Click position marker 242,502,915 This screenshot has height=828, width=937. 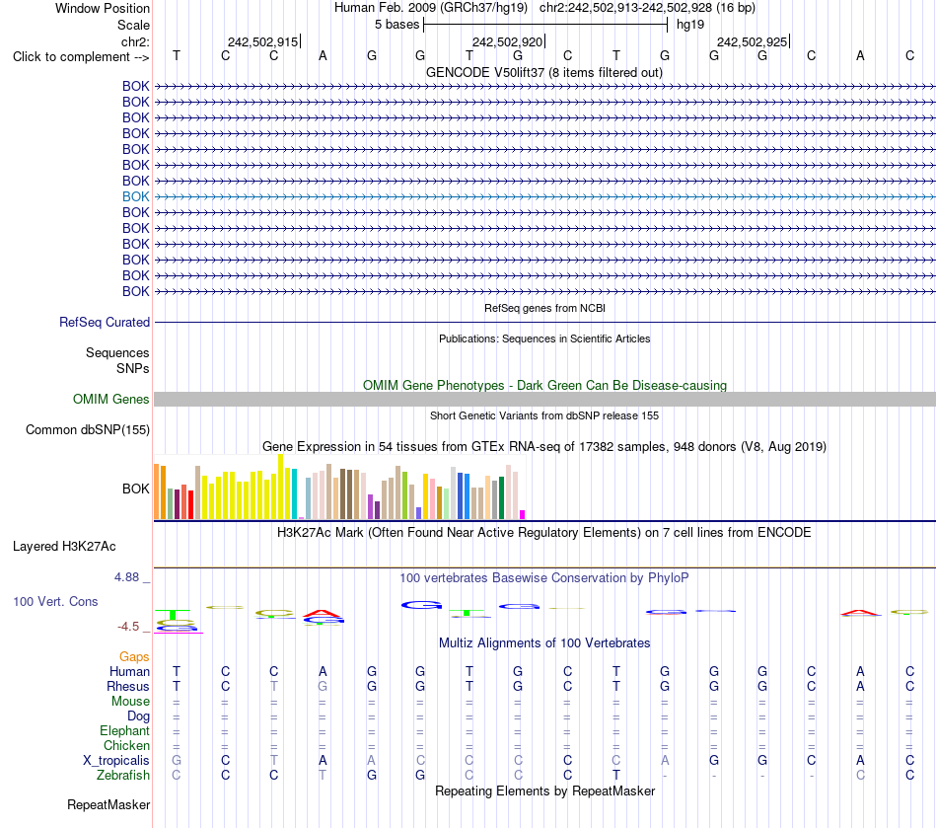pyautogui.click(x=263, y=41)
